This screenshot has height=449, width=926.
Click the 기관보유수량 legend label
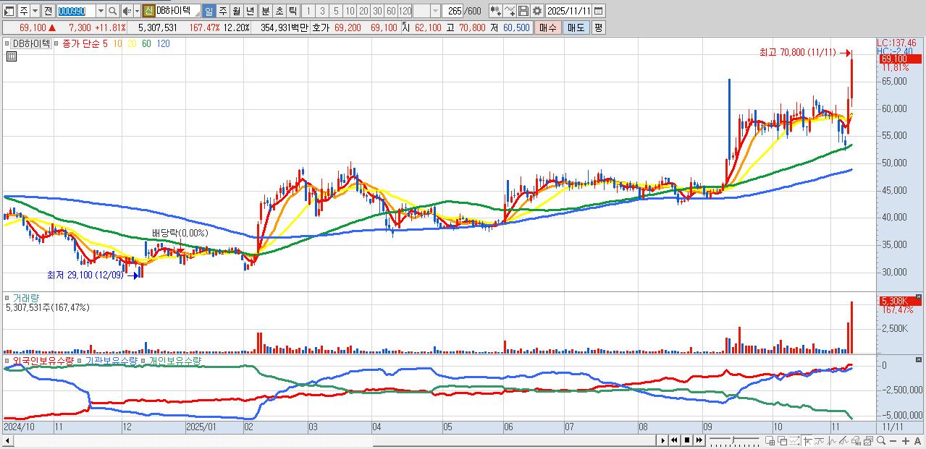[x=111, y=360]
